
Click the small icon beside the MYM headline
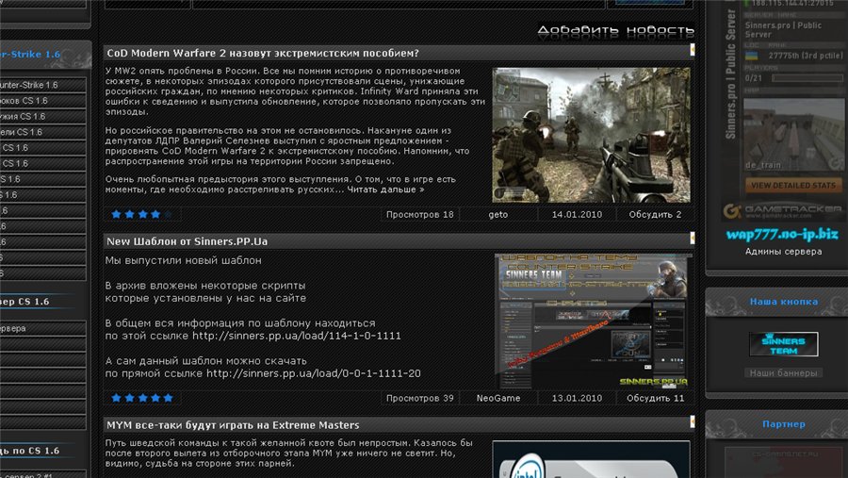pos(693,421)
